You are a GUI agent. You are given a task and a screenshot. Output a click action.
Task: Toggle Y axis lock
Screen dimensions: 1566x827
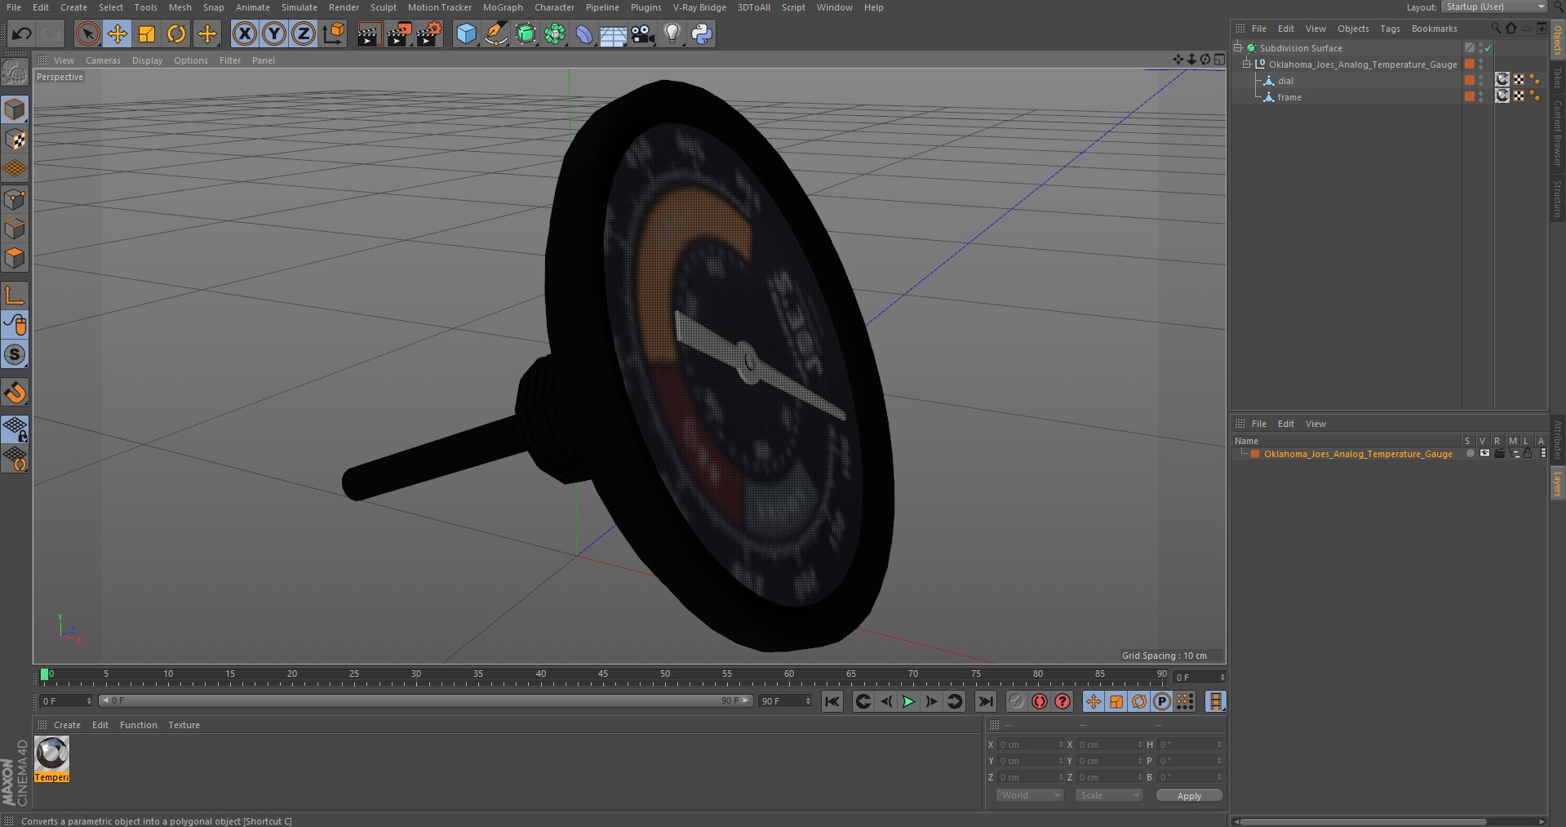point(274,33)
